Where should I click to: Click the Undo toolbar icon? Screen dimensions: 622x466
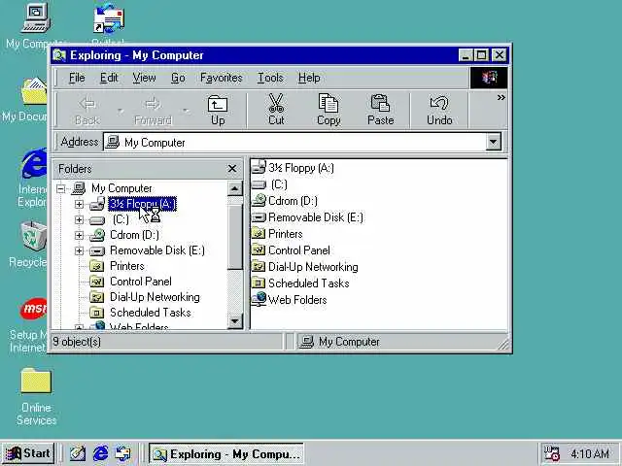pos(439,103)
